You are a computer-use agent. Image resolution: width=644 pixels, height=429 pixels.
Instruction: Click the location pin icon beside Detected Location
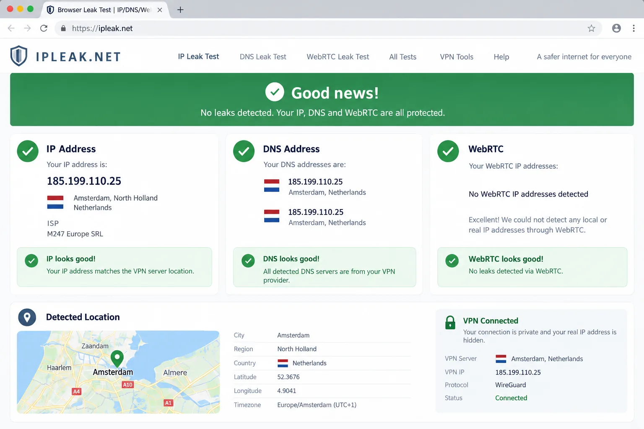[x=27, y=317]
